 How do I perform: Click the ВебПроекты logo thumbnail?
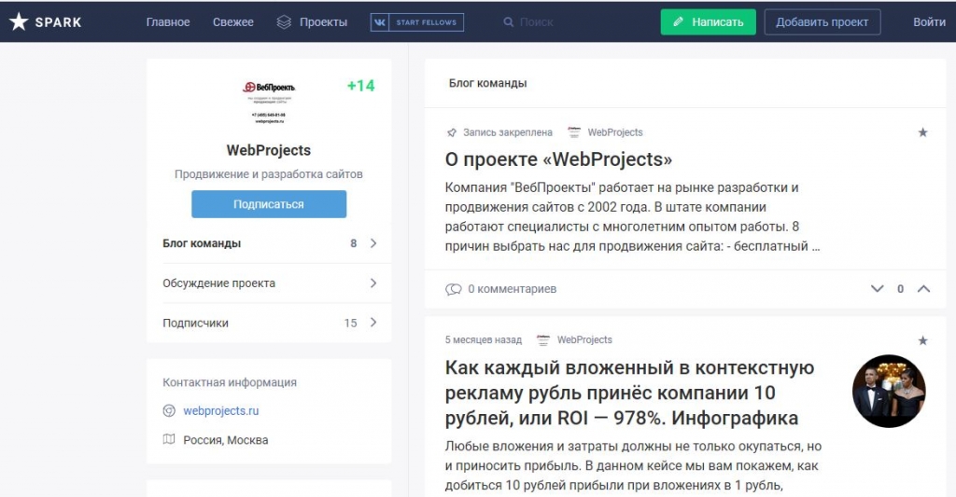[x=269, y=103]
